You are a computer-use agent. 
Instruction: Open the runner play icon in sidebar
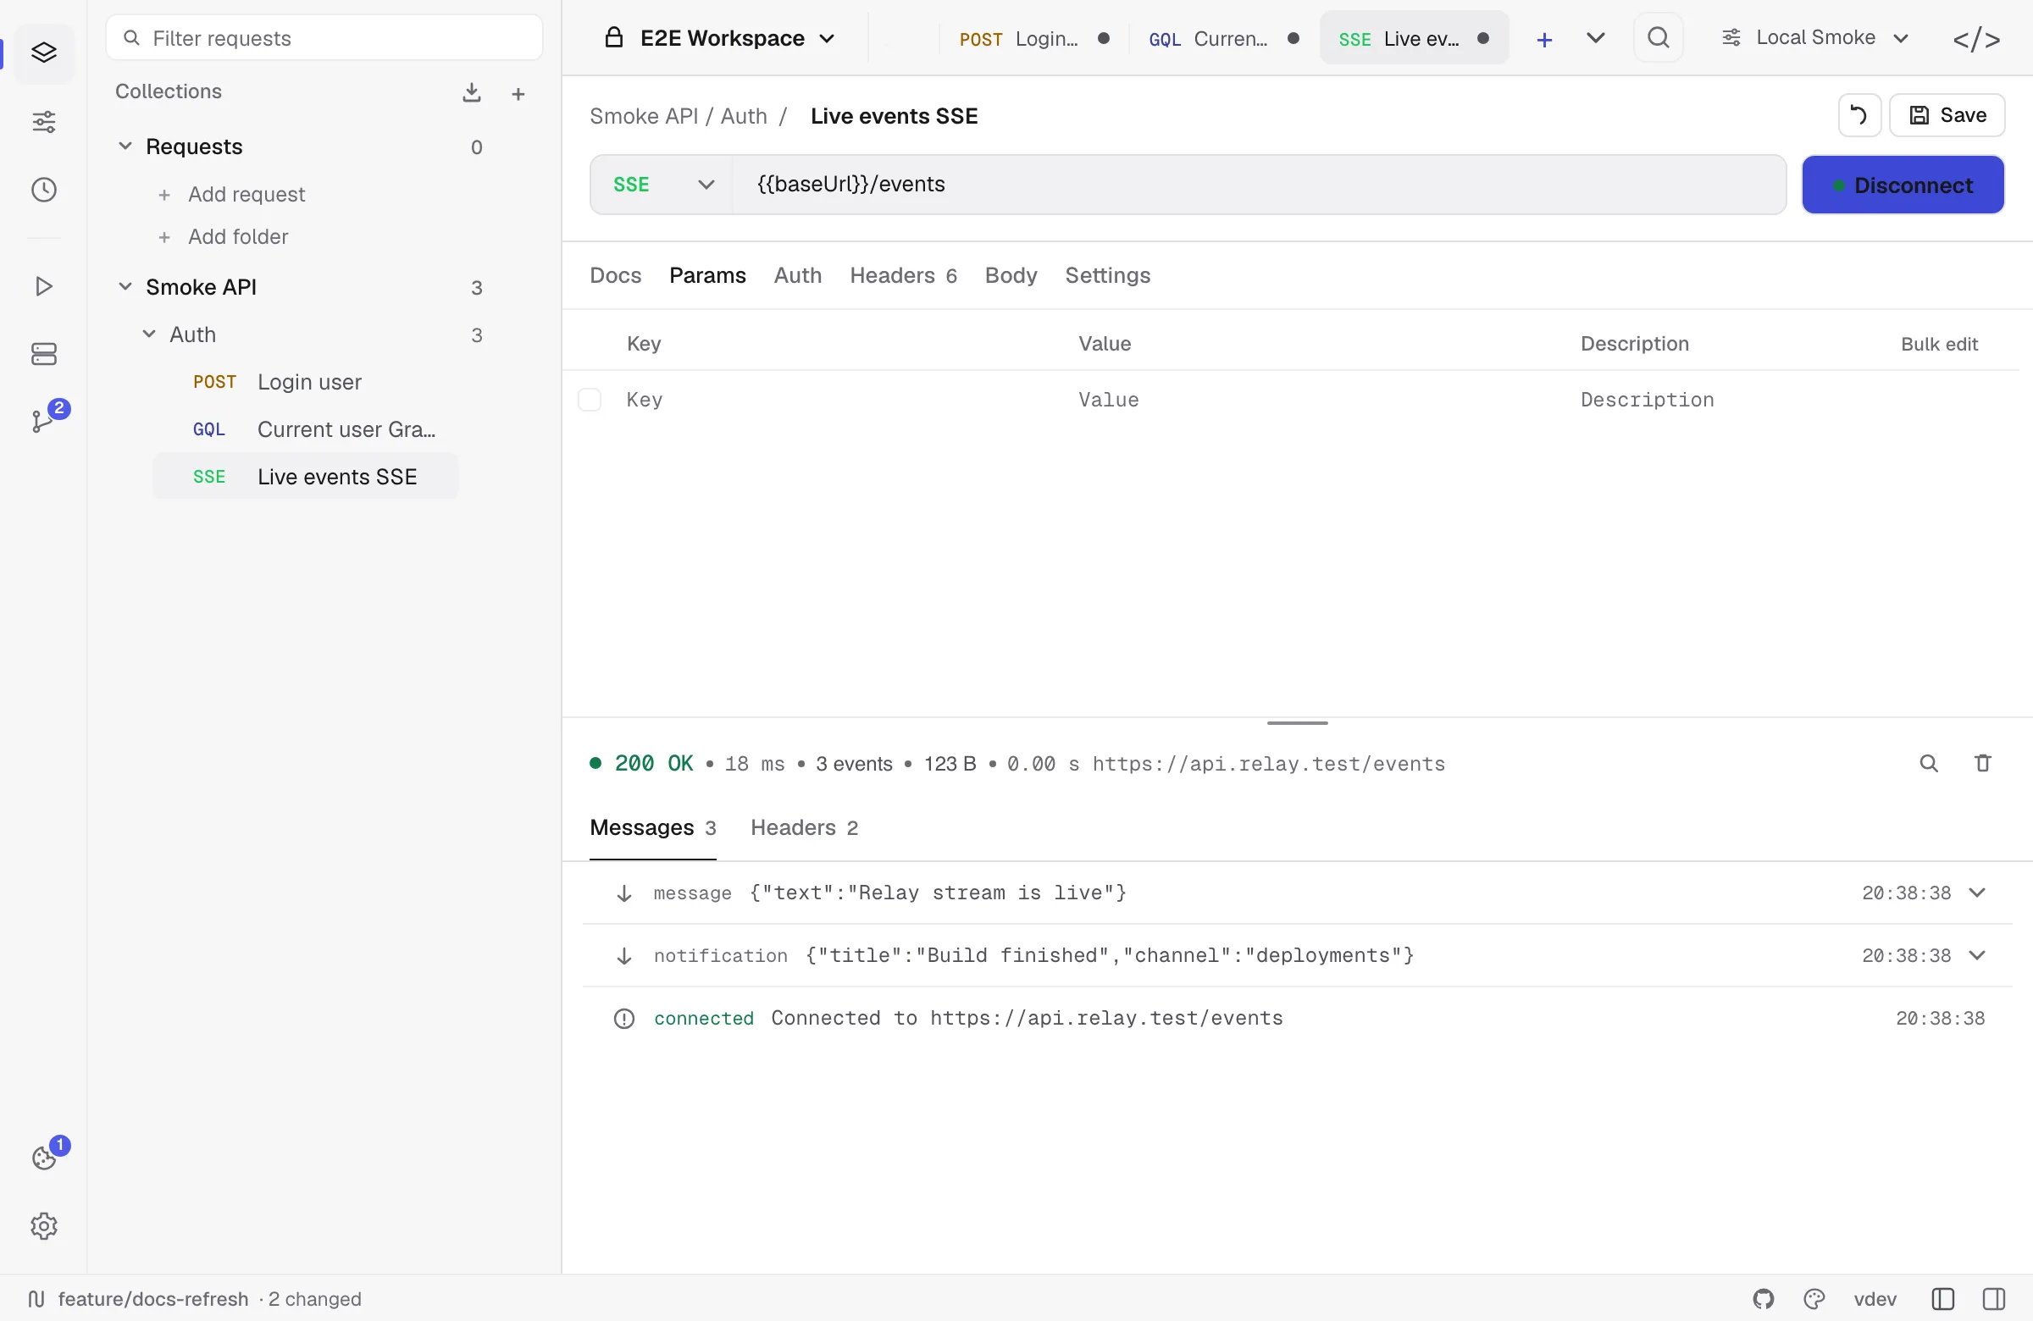43,286
